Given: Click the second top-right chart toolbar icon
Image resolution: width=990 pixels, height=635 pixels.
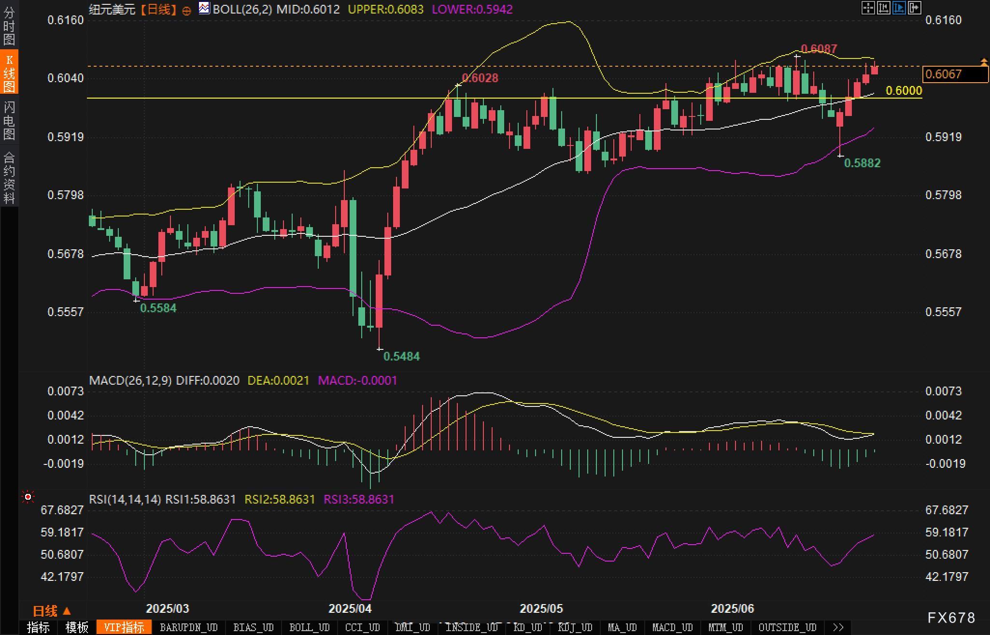Looking at the screenshot, I should (x=883, y=8).
